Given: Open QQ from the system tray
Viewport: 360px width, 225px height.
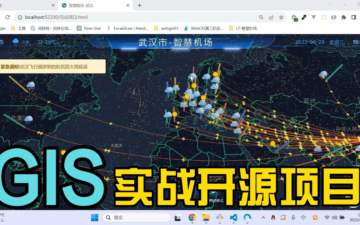Looking at the screenshot, I should pyautogui.click(x=273, y=217).
